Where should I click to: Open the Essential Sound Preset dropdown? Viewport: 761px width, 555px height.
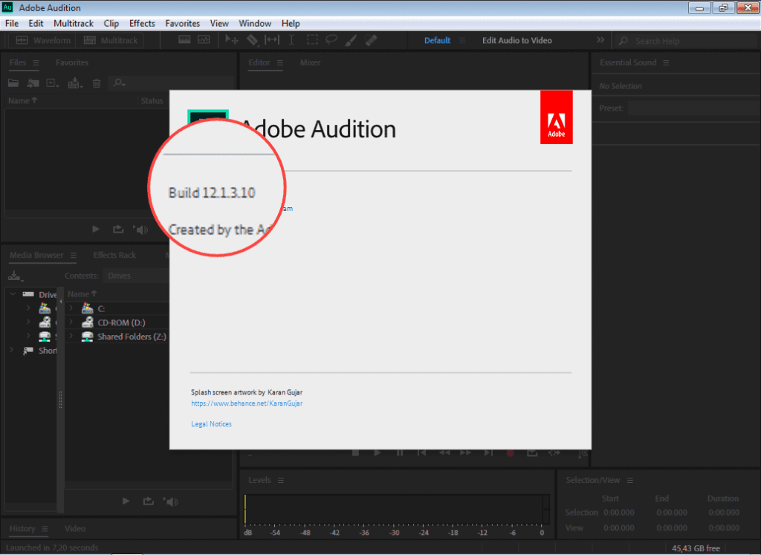pyautogui.click(x=694, y=108)
